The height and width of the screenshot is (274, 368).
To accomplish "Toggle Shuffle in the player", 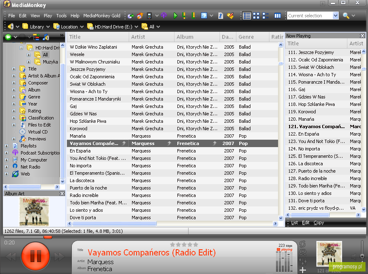I will 303,253.
